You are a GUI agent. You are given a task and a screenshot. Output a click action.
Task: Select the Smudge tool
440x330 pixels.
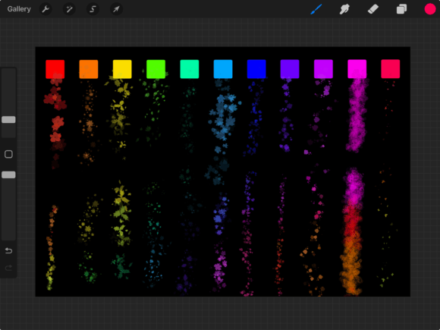coord(344,9)
